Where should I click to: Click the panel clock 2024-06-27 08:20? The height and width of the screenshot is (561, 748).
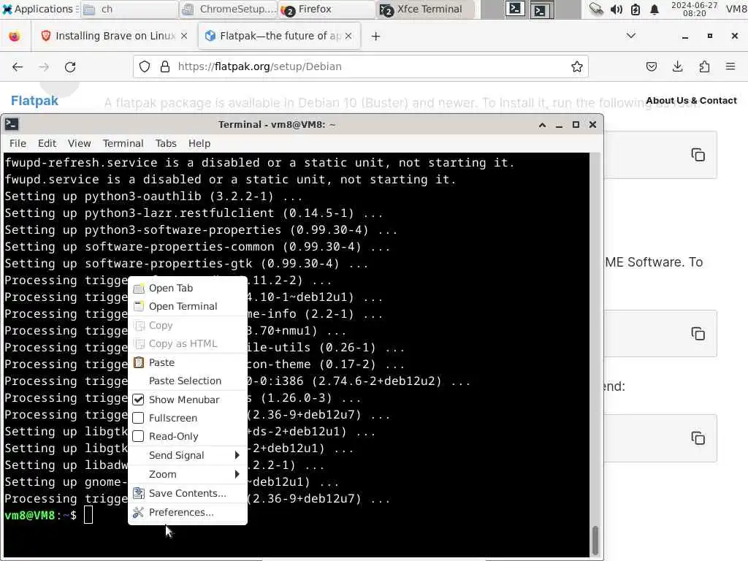(x=694, y=9)
